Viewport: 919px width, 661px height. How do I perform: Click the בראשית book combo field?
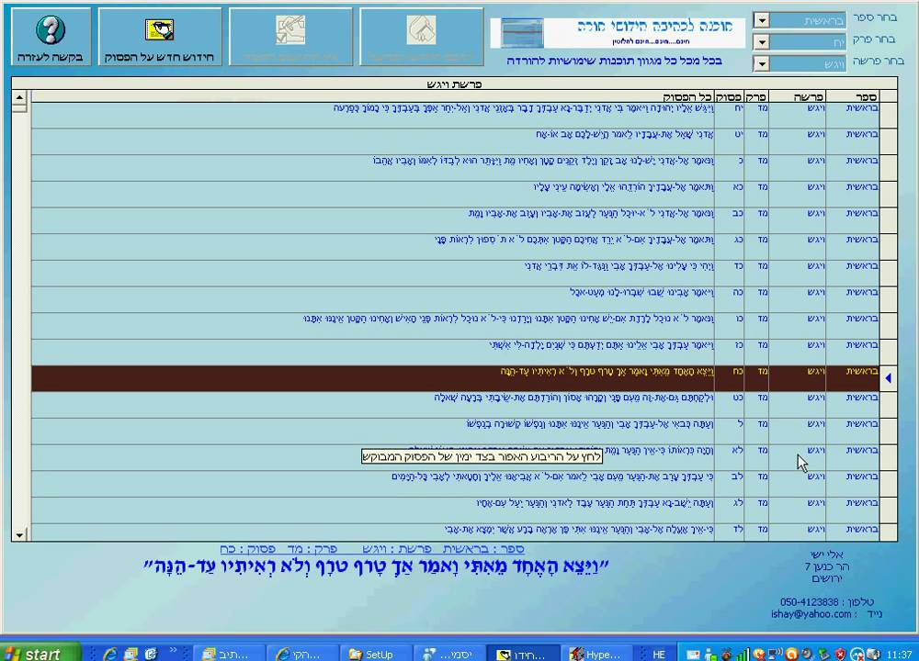click(x=807, y=21)
